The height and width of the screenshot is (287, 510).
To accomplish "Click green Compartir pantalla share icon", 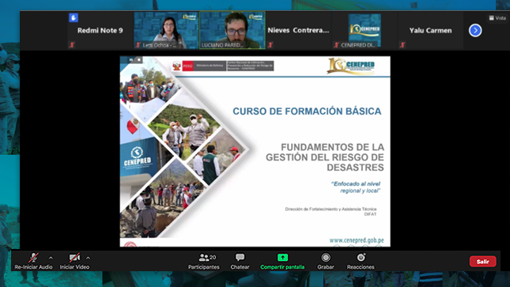I will point(282,258).
